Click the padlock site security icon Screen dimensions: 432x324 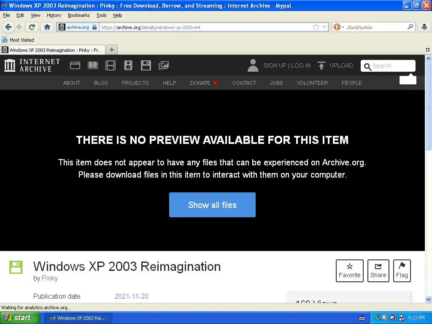[x=94, y=27]
